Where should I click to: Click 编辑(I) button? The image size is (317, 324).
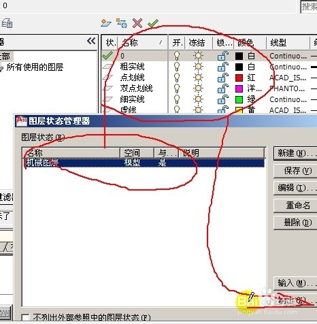click(x=295, y=188)
